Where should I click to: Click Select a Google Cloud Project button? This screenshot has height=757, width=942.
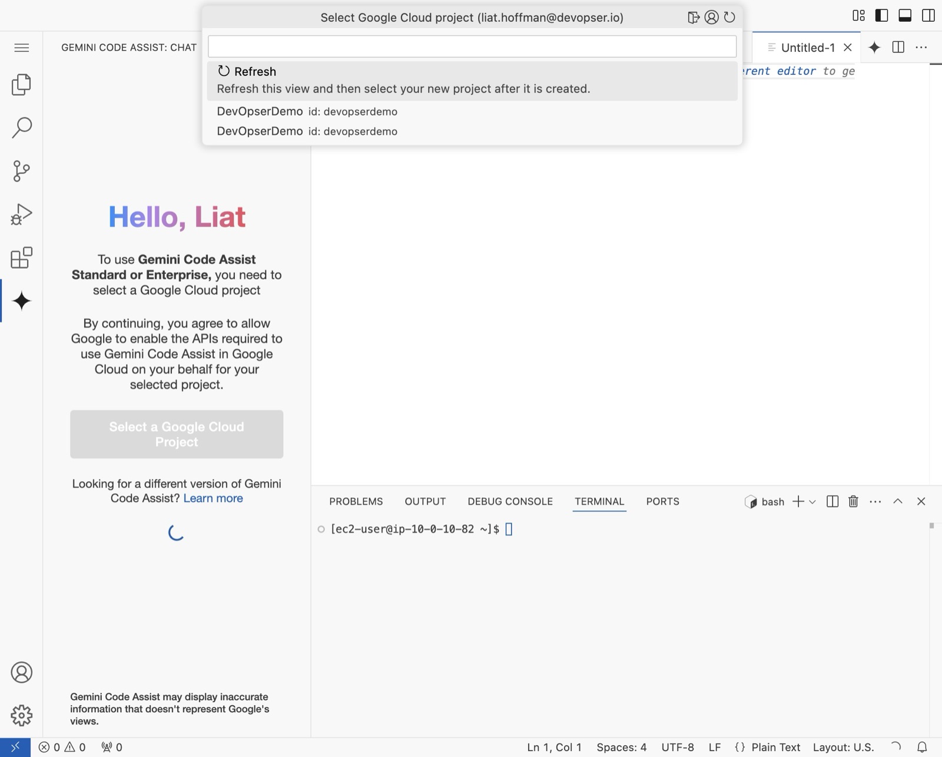(x=177, y=434)
